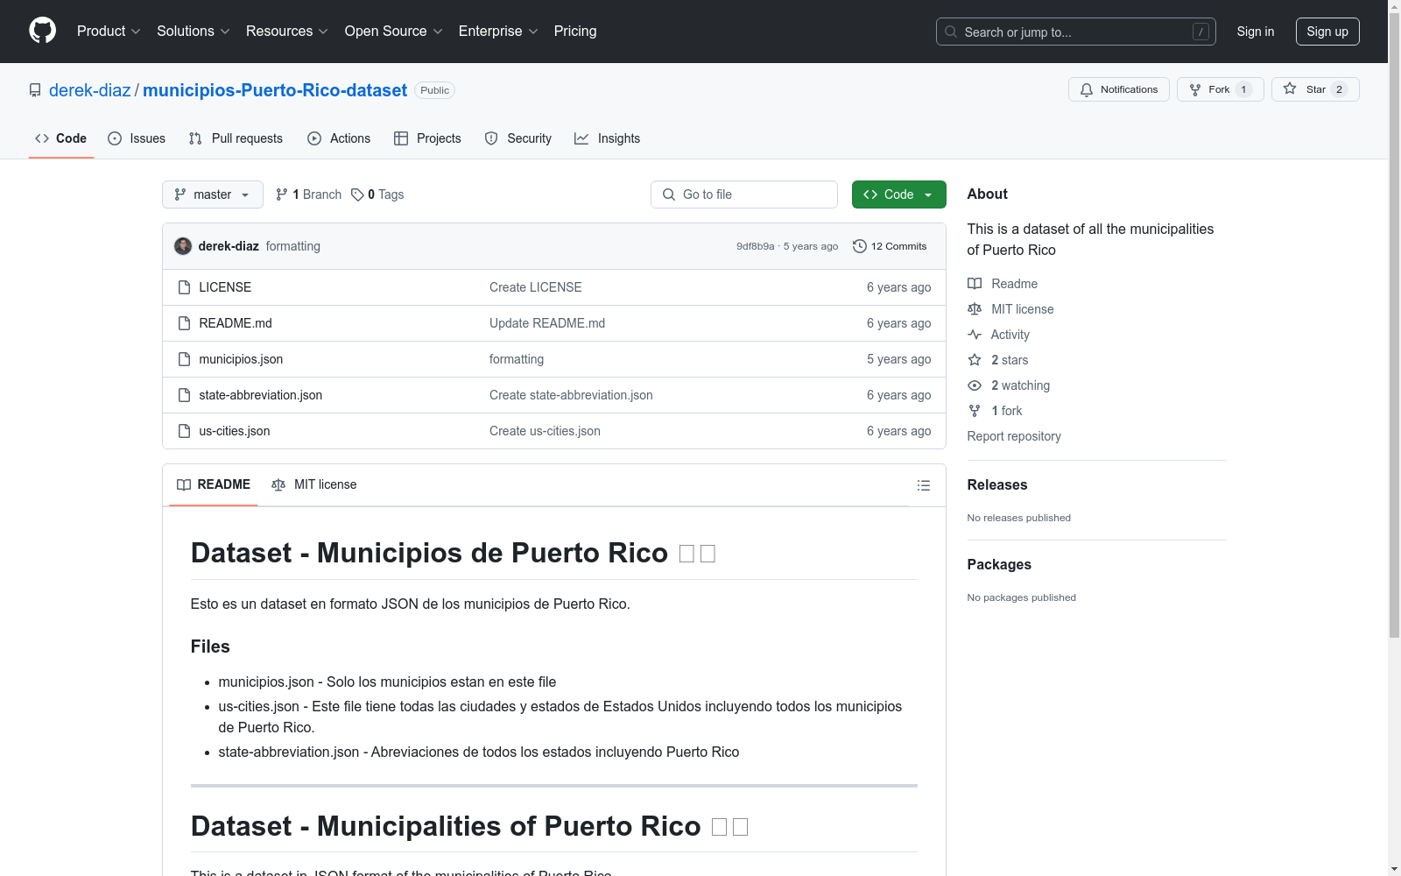Click the Sign up button
Viewport: 1401px width, 876px height.
pos(1327,32)
